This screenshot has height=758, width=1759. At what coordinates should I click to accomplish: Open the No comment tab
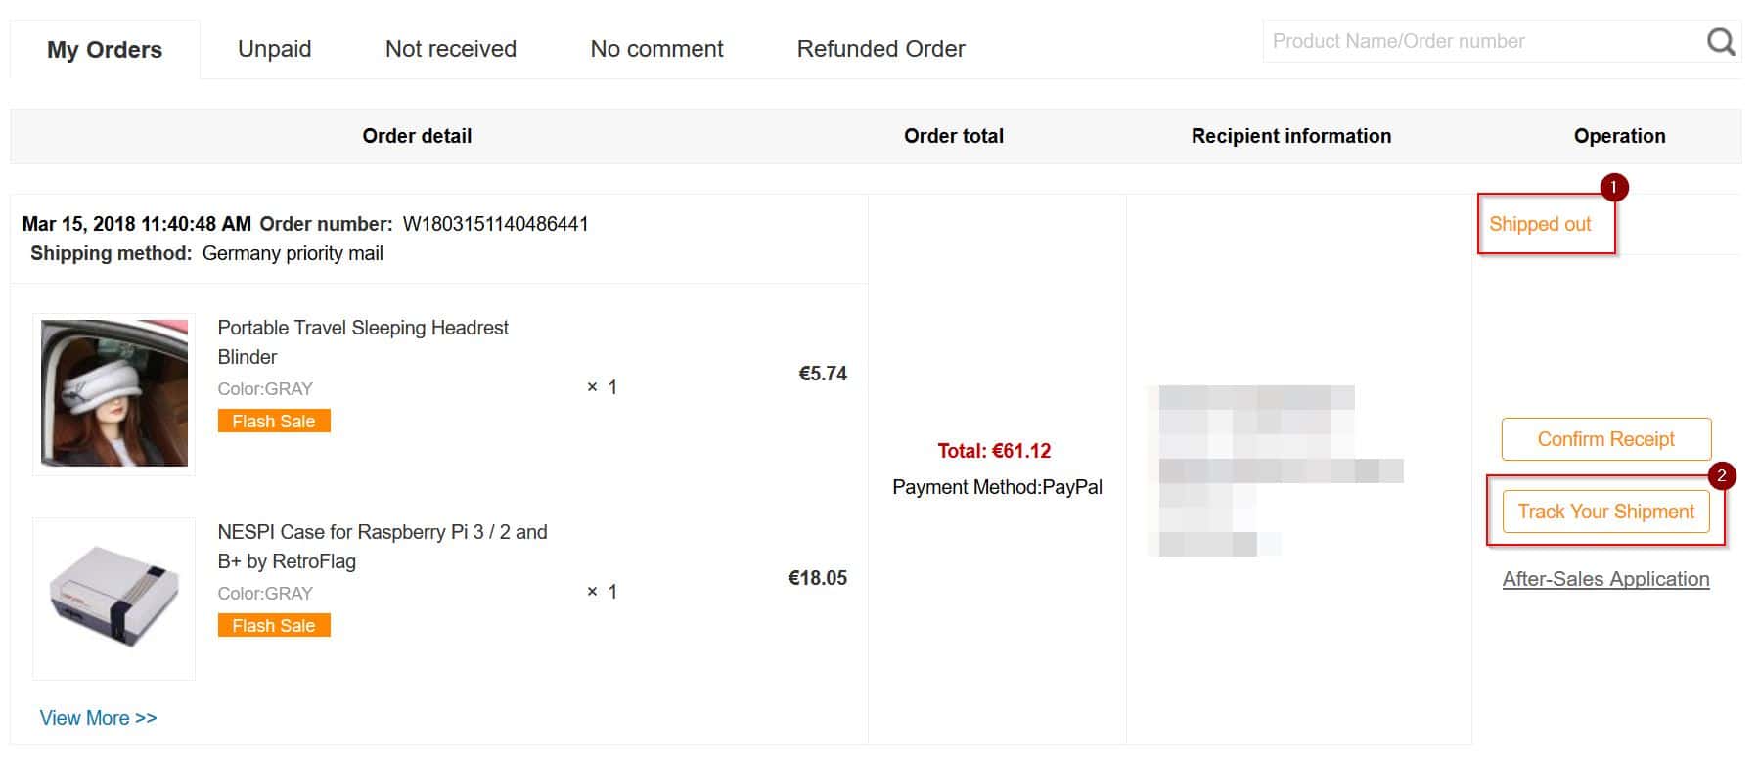(x=656, y=49)
